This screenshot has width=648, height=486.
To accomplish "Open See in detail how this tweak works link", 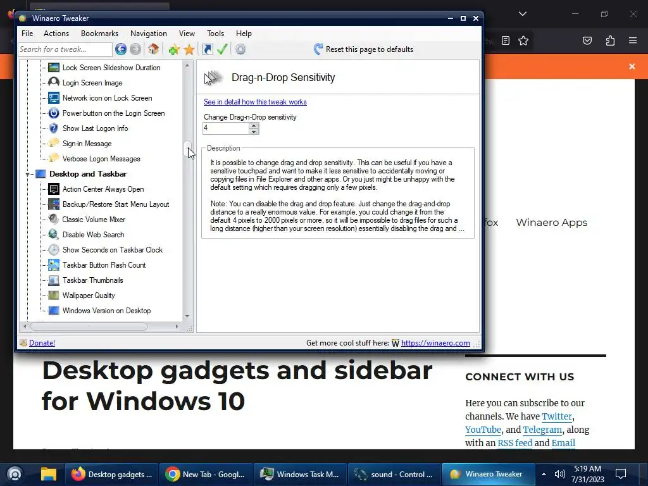I will [255, 102].
